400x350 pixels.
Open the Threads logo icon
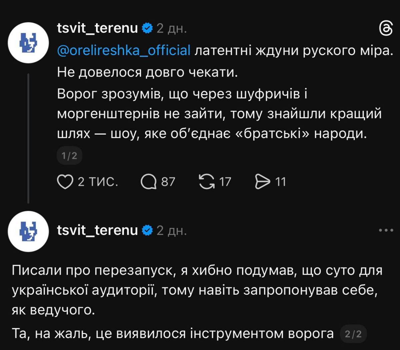386,29
